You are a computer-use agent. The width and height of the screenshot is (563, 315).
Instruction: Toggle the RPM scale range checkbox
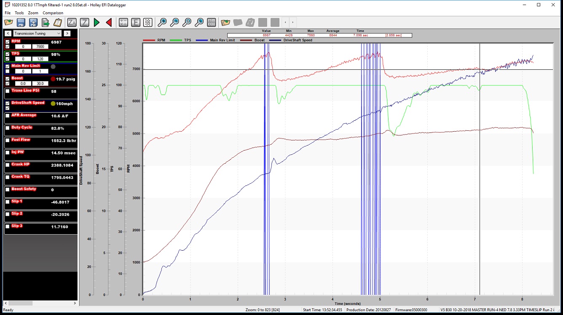8,47
